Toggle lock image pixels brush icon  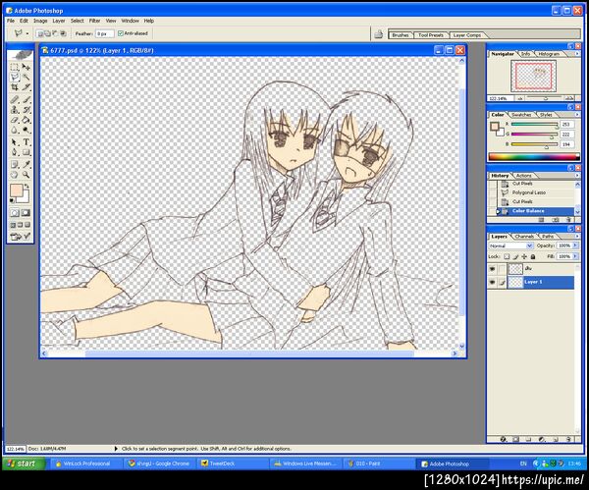coord(515,256)
